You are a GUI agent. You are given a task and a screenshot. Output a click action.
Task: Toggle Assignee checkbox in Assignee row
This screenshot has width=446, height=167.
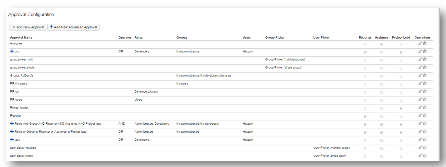(x=381, y=44)
